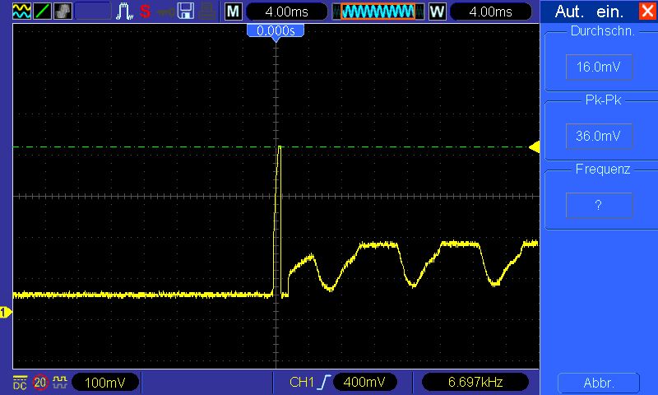Image resolution: width=658 pixels, height=395 pixels.
Task: Click the main timebase 4.00ms value
Action: [x=286, y=12]
